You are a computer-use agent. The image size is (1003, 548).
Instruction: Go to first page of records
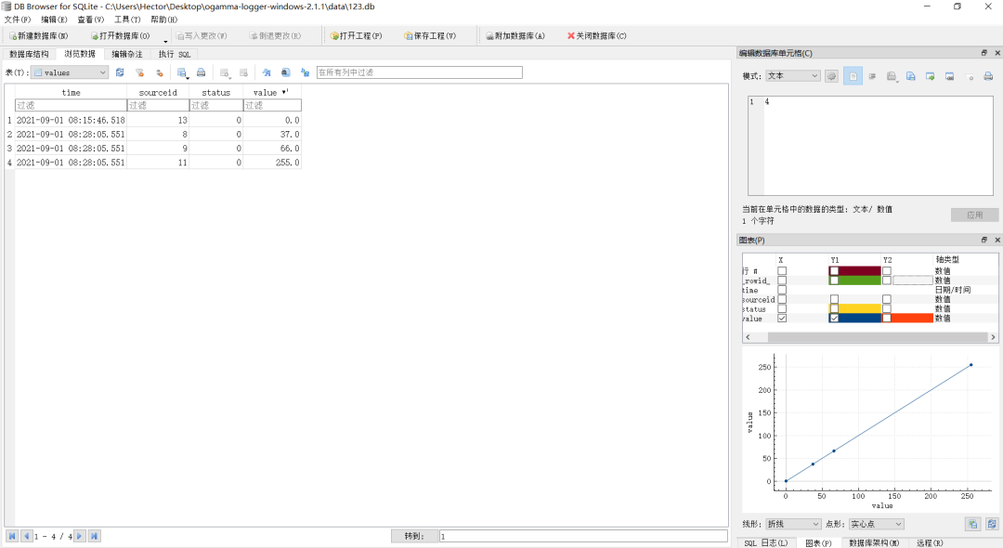[12, 537]
